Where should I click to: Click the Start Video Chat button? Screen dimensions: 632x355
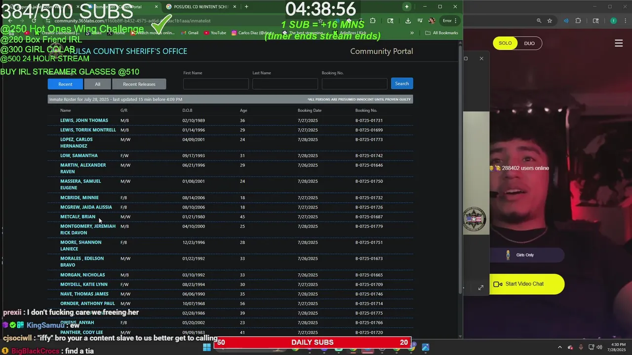[526, 284]
